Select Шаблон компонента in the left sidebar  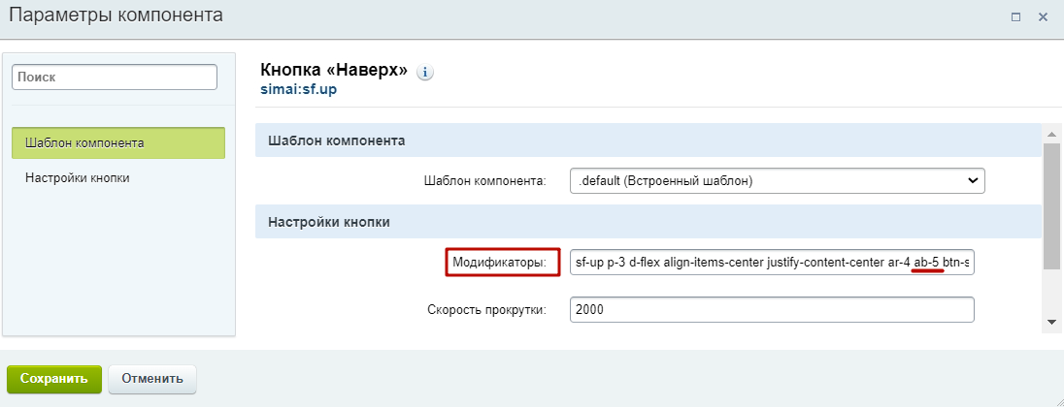pos(118,142)
